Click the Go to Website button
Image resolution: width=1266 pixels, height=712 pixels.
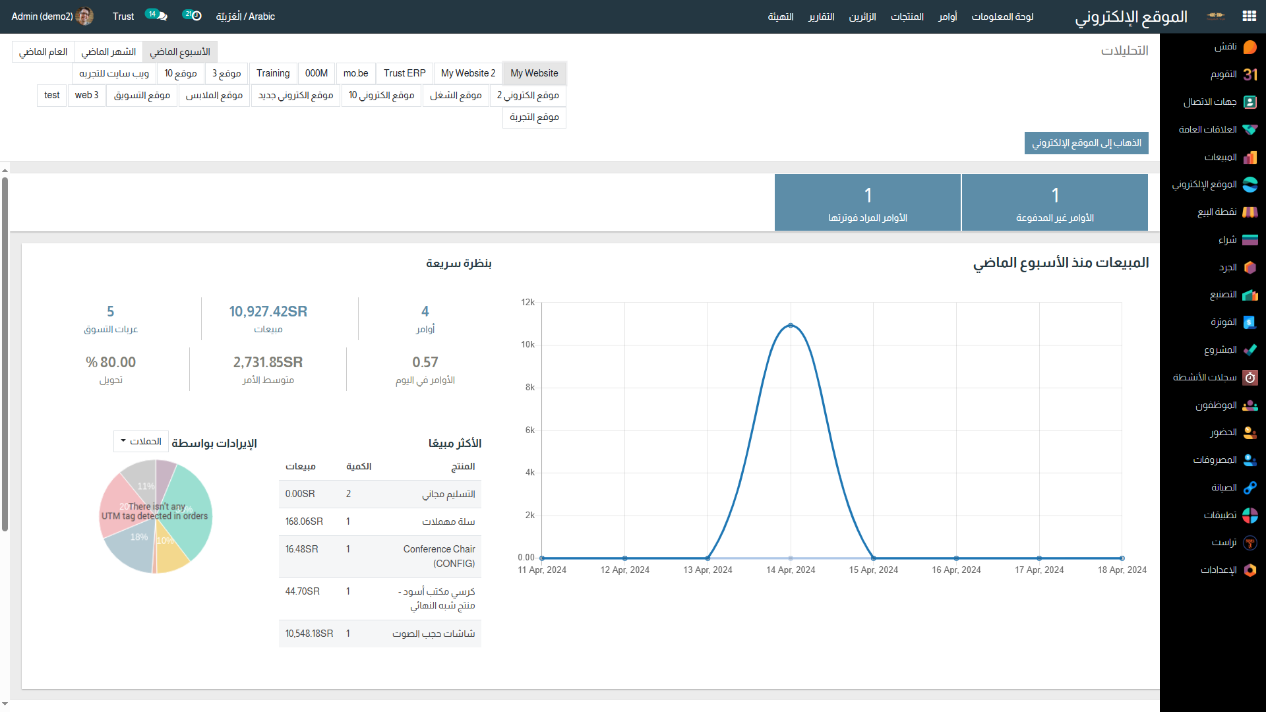tap(1086, 143)
